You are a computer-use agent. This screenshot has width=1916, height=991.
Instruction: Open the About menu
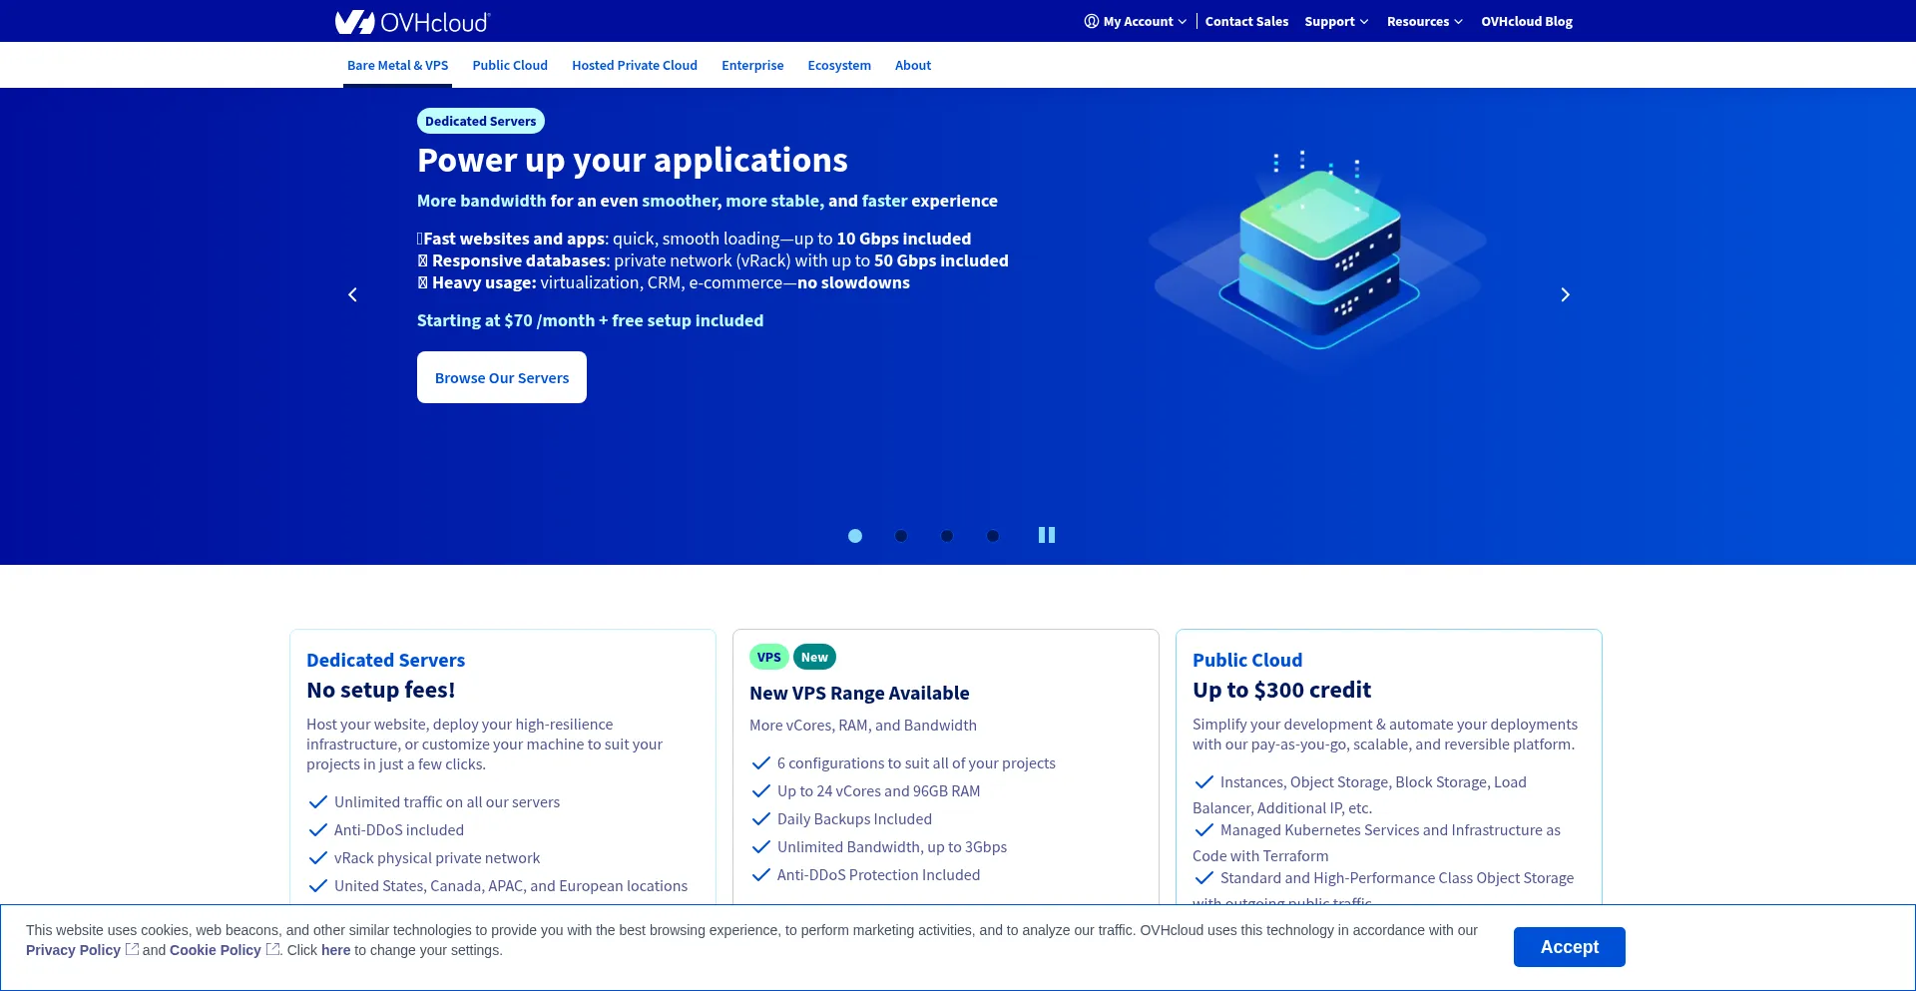(913, 65)
